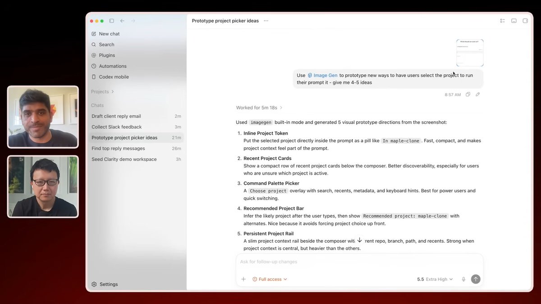
Task: Click the 8:57 AM timestamp
Action: click(453, 95)
